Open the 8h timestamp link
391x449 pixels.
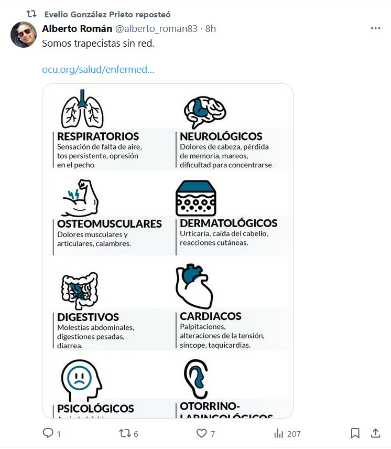pyautogui.click(x=210, y=28)
